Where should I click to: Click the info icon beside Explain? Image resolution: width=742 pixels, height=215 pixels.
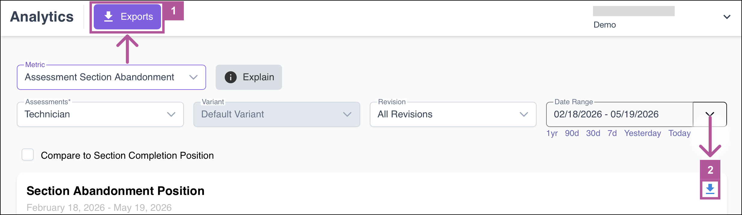pyautogui.click(x=231, y=77)
